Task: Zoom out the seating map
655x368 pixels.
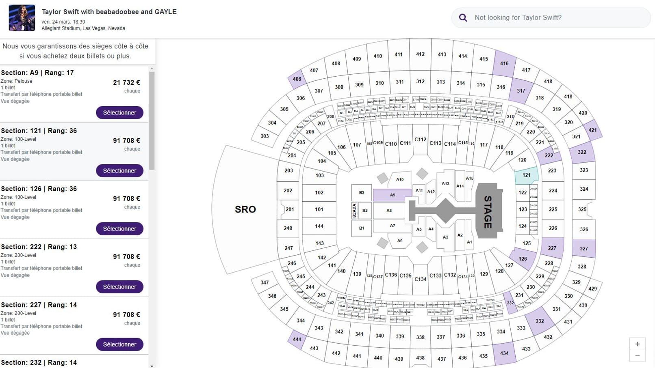Action: [x=637, y=356]
